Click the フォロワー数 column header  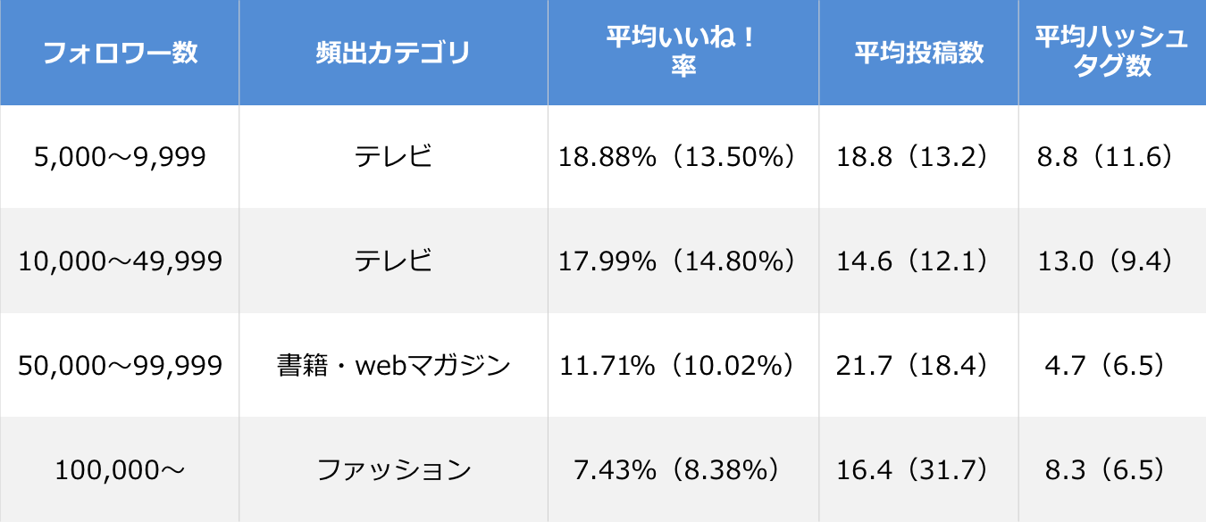tap(120, 53)
